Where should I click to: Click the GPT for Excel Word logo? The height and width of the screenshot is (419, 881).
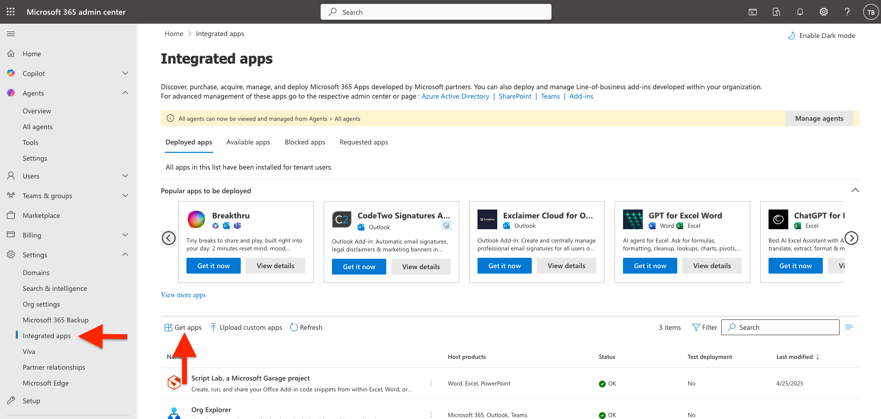point(633,219)
